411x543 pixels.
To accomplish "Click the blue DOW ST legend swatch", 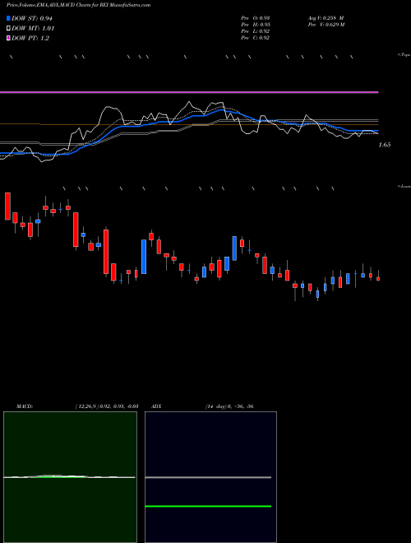I will pos(8,18).
